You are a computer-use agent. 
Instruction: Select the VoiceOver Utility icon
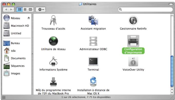click(133, 62)
